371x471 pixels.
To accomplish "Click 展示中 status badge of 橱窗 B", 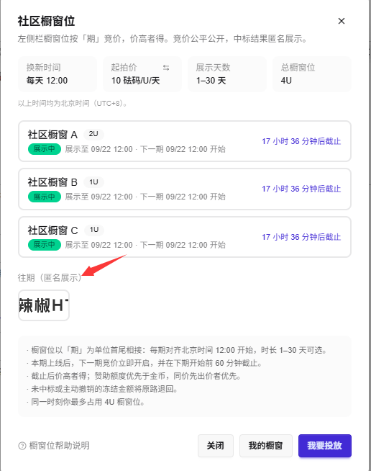I will 45,197.
